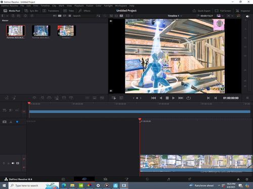The height and width of the screenshot is (189, 253).
Task: Click the viewer options menu icon
Action: (247, 98)
